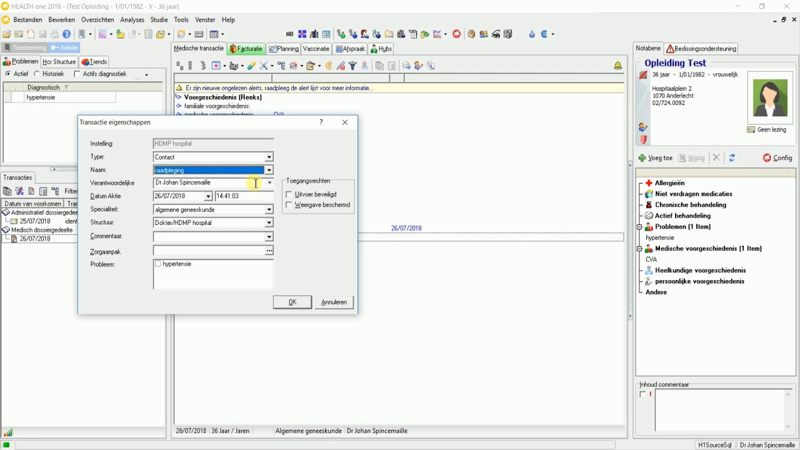Click the blue help question mark icon

point(67,34)
